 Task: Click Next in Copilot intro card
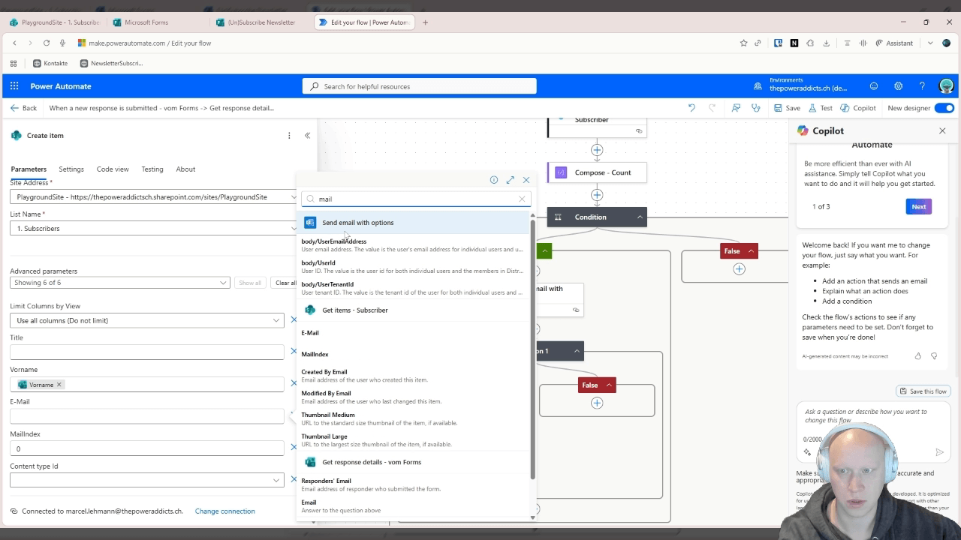(919, 206)
